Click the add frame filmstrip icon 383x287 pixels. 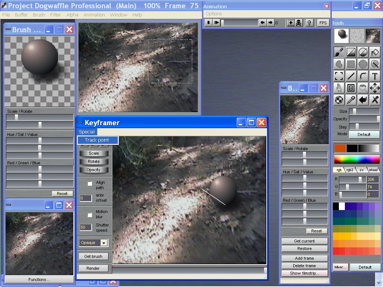[x=291, y=23]
